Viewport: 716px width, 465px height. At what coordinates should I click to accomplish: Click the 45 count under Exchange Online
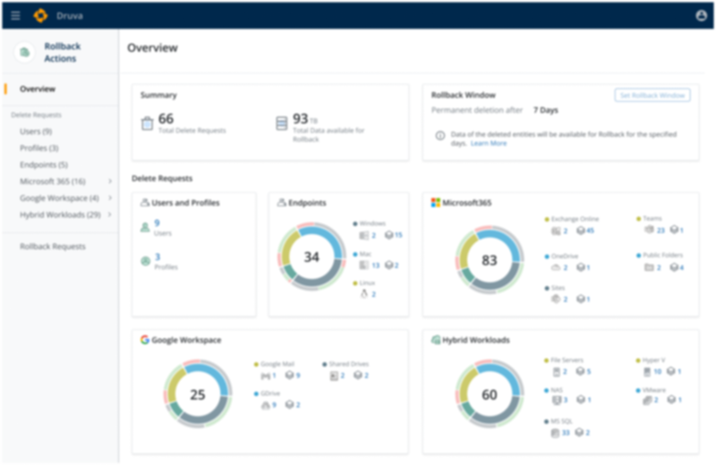(591, 231)
